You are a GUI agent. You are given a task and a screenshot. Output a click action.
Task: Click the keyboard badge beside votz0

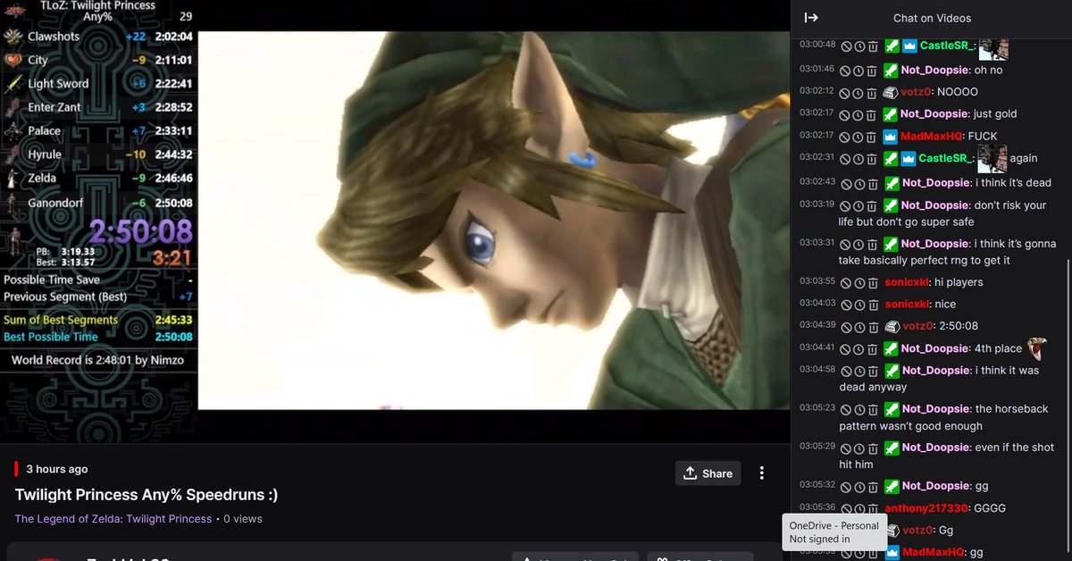click(889, 91)
